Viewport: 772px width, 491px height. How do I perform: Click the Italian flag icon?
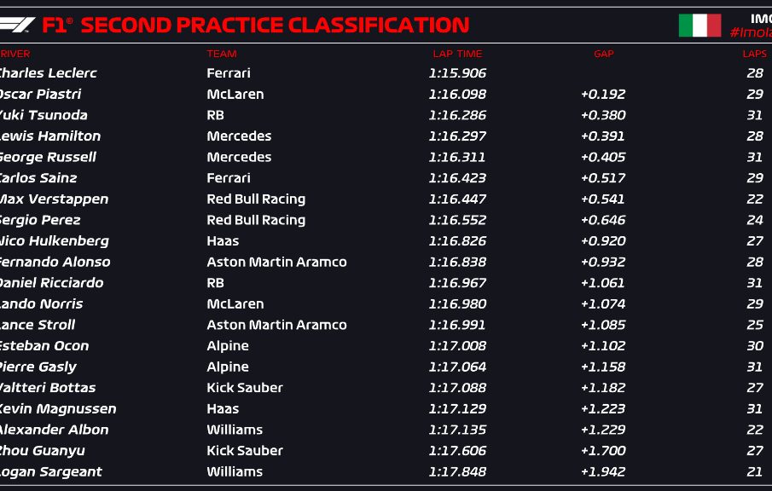coord(699,26)
